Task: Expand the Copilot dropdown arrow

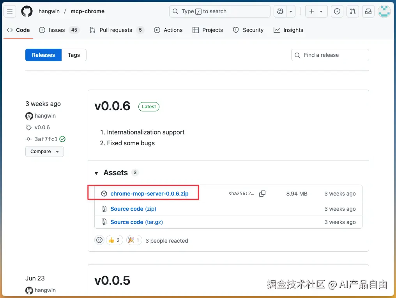Action: coord(291,11)
